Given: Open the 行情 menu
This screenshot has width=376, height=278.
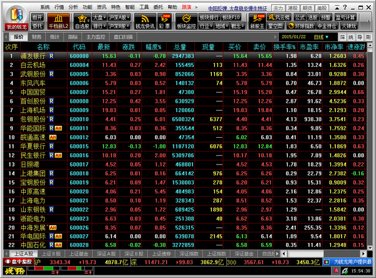Looking at the screenshot, I should (x=59, y=7).
